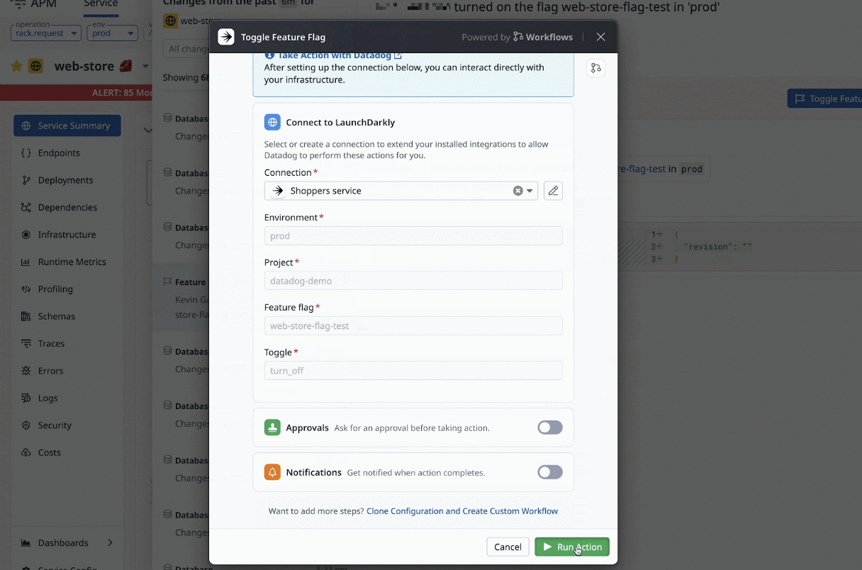Click the ALERT banner

pos(77,93)
